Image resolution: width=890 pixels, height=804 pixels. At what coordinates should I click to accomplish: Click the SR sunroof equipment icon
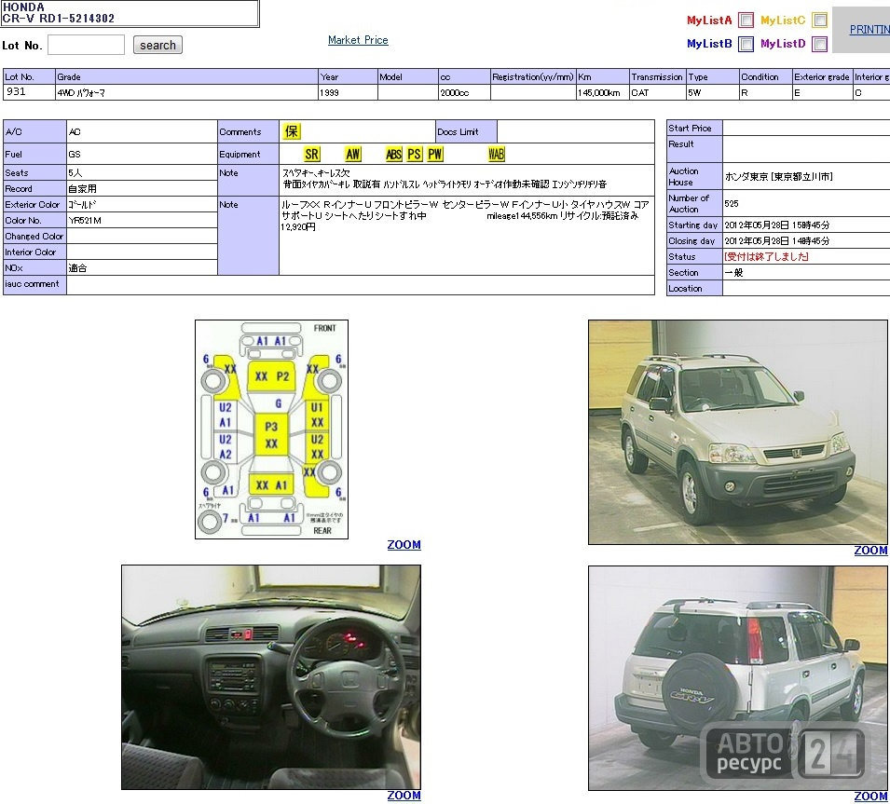(311, 155)
